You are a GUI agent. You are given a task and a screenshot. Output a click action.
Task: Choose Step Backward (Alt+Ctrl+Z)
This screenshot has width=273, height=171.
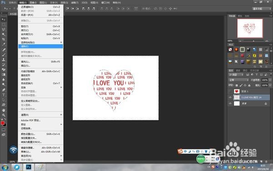pyautogui.click(x=41, y=15)
